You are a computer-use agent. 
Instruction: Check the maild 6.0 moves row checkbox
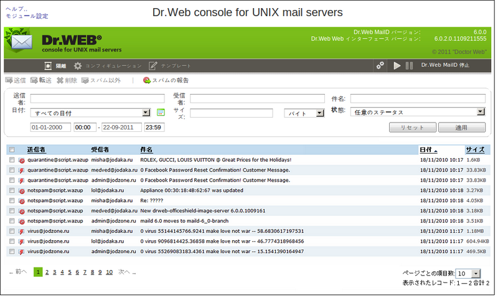point(12,221)
